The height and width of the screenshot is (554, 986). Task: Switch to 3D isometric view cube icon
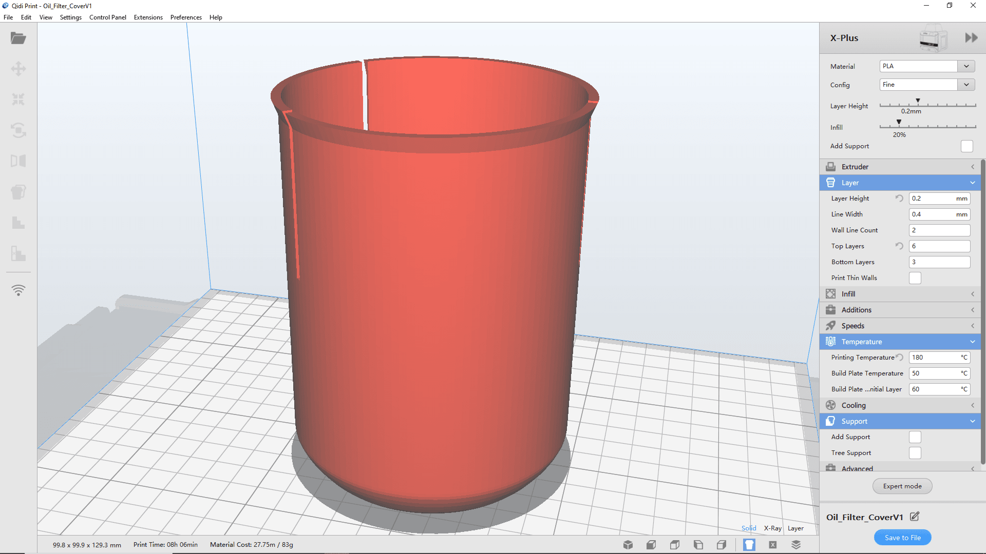(628, 545)
